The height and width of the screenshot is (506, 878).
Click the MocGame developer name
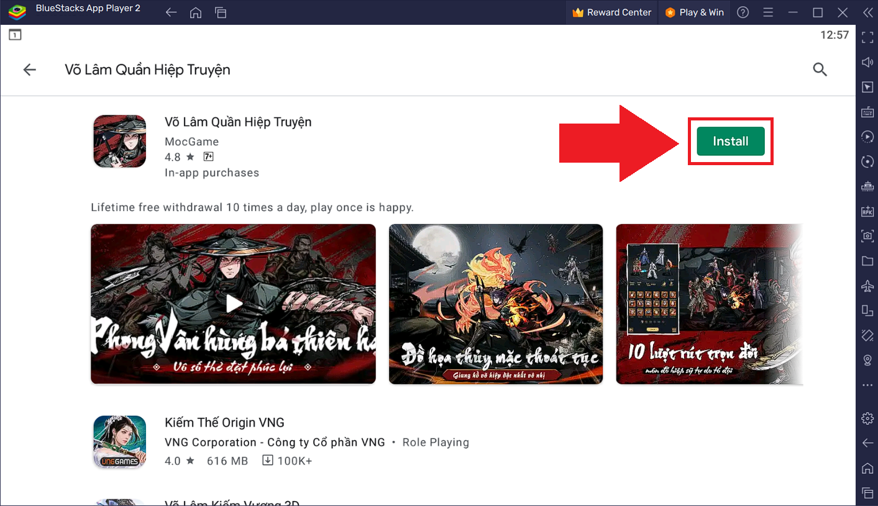191,142
